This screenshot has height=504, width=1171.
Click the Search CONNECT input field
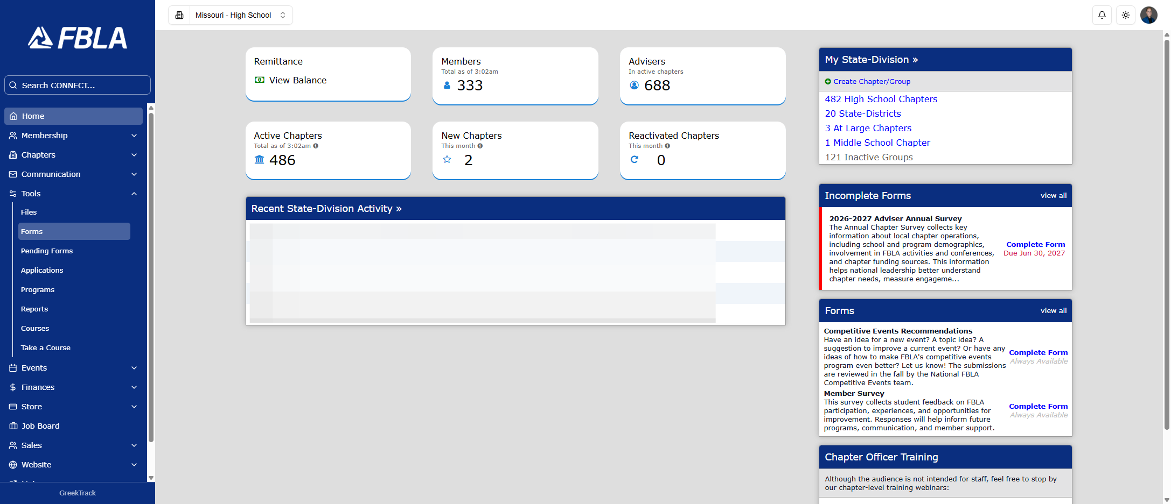pyautogui.click(x=78, y=85)
